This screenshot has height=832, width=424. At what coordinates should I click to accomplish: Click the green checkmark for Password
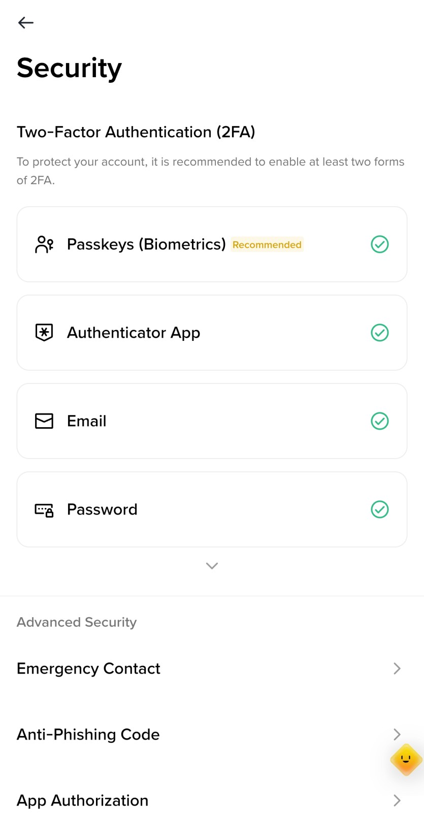tap(380, 509)
